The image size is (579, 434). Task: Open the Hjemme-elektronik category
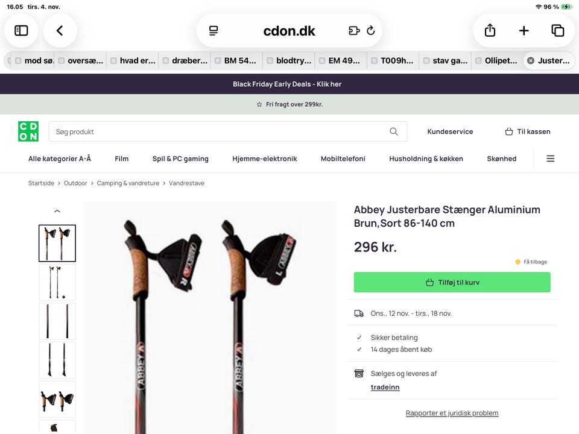pos(265,159)
